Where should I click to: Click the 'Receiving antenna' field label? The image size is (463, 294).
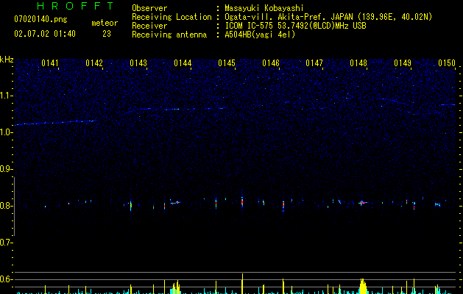tap(169, 35)
